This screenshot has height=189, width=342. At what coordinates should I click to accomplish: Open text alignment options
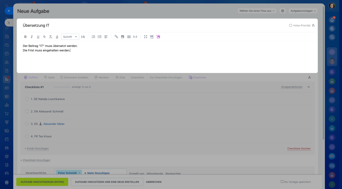pos(106,37)
